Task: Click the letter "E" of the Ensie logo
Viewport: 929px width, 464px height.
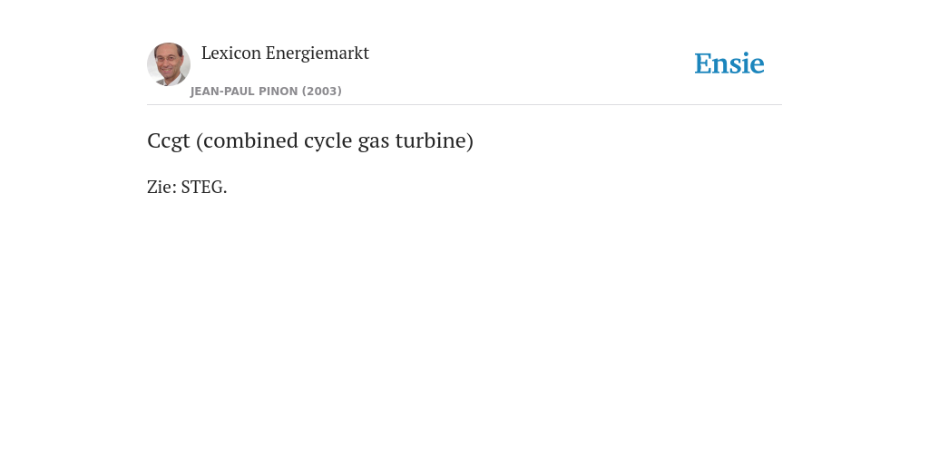Action: click(x=703, y=63)
